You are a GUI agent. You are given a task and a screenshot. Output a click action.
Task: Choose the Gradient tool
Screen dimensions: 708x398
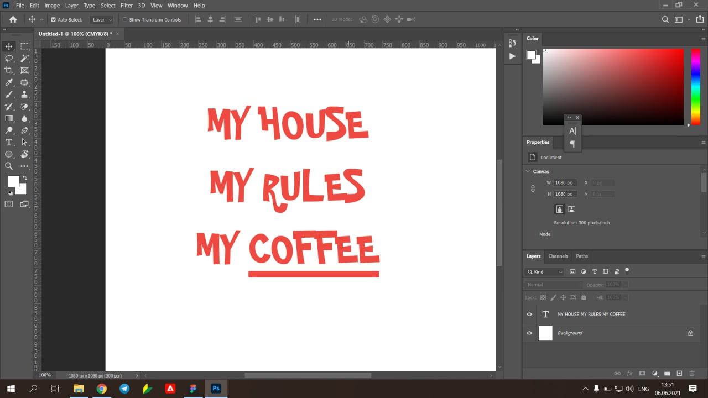pos(9,118)
